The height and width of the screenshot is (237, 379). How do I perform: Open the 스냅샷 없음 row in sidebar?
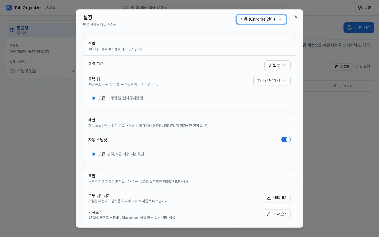pos(42,71)
